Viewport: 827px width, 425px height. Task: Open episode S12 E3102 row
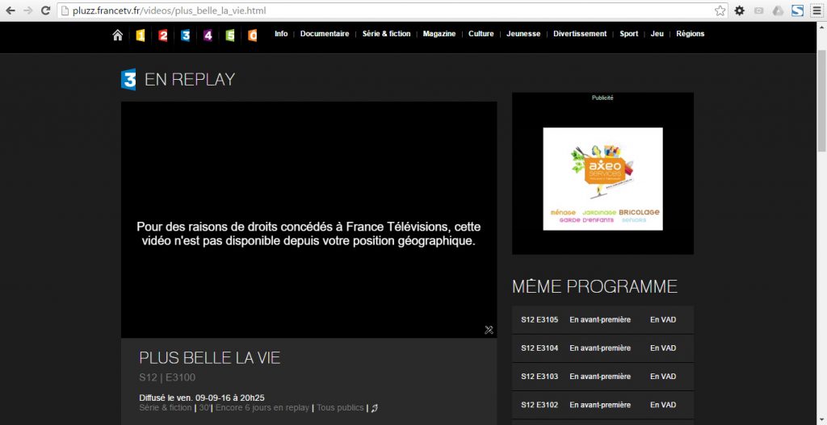(602, 405)
